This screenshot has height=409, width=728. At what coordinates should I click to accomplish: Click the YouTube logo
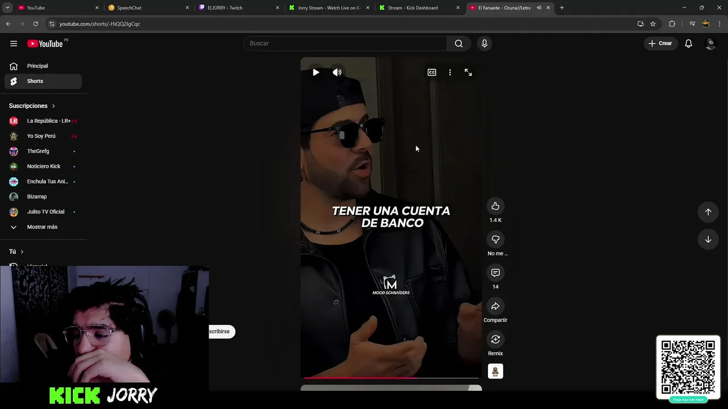45,44
